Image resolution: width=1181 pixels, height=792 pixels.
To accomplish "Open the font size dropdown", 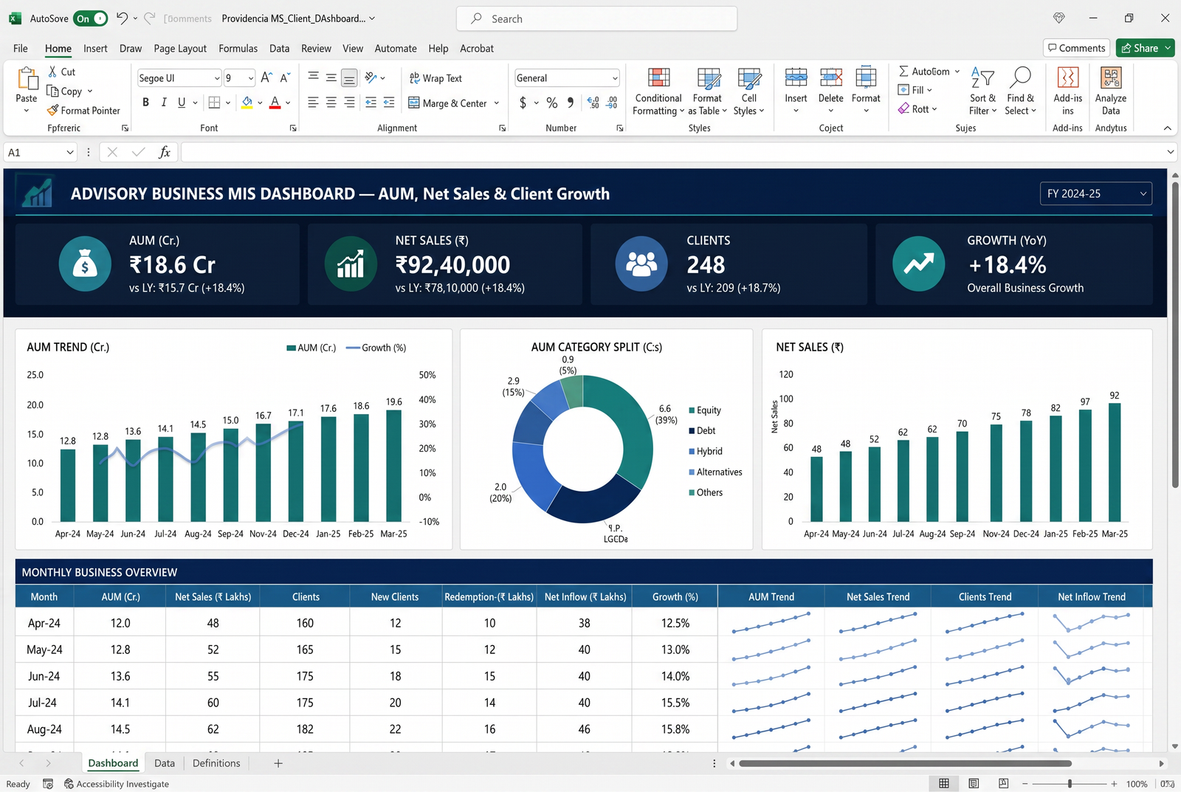I will coord(251,78).
